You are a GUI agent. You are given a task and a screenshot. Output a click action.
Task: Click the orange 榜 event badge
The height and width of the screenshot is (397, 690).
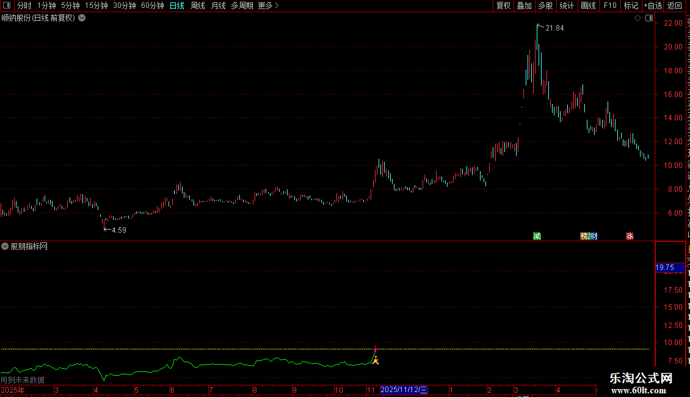point(584,236)
